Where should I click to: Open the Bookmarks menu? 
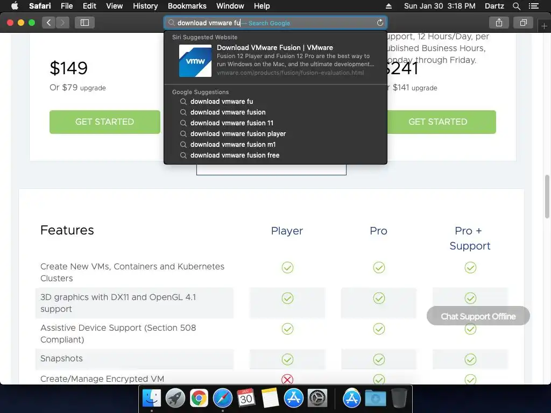(187, 6)
